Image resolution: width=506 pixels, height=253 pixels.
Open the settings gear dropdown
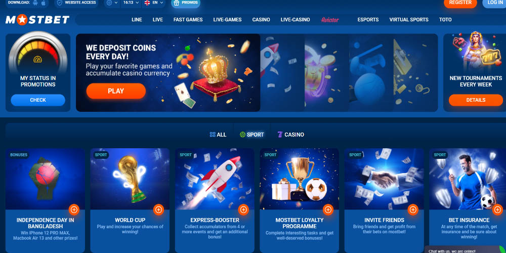click(x=112, y=3)
